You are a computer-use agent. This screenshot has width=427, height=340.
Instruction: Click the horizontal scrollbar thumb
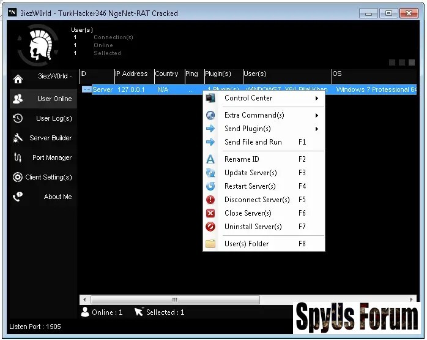[x=174, y=300]
